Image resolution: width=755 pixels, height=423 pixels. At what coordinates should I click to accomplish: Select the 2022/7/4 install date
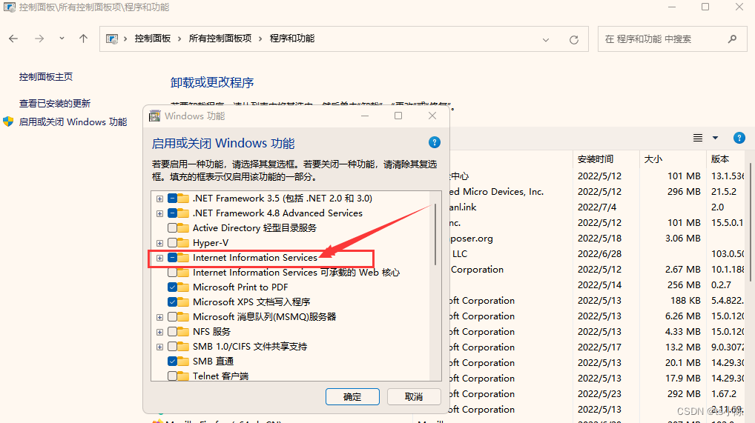(597, 207)
